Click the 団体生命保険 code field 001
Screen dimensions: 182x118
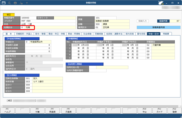(28, 78)
